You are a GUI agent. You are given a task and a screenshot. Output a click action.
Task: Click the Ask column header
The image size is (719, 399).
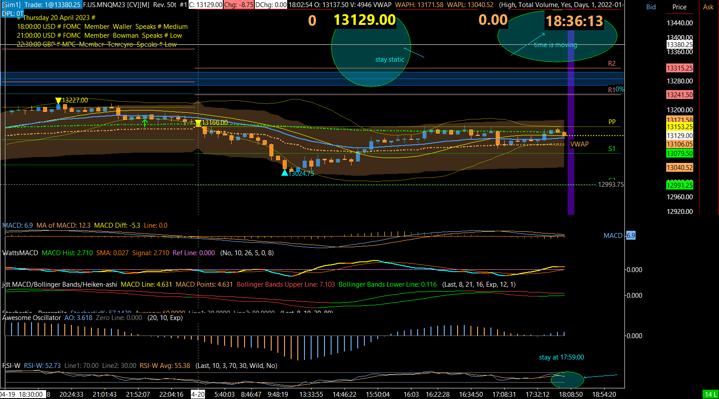click(x=708, y=7)
